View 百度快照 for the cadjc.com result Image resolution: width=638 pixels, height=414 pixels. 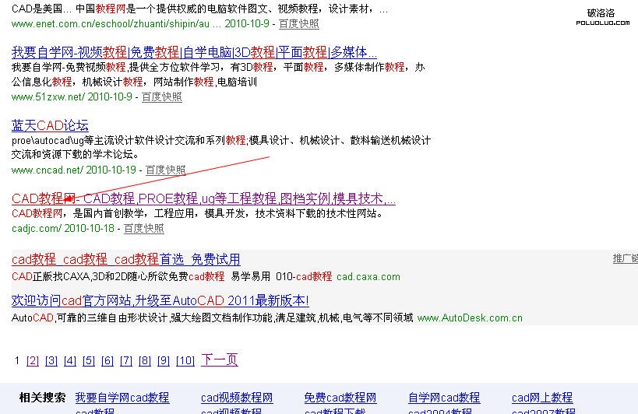(143, 229)
